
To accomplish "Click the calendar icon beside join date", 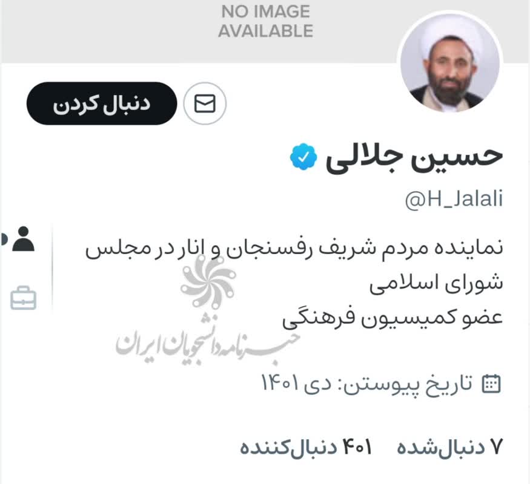I will tap(491, 384).
